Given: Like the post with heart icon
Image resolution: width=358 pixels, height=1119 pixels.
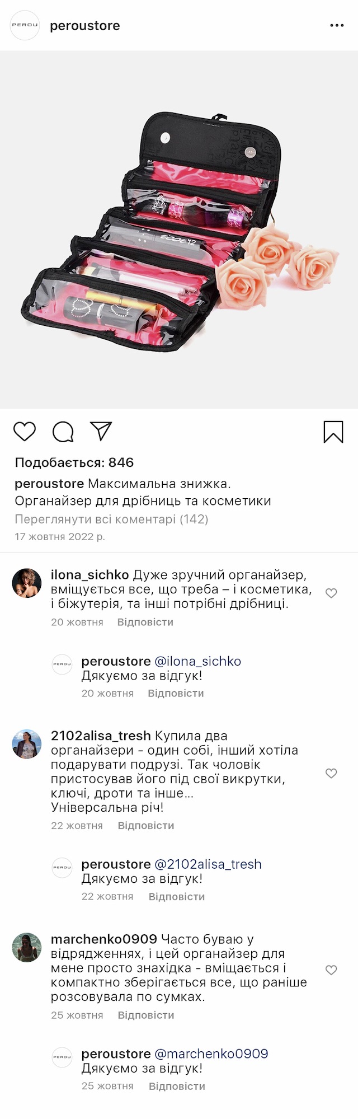Looking at the screenshot, I should tap(25, 432).
